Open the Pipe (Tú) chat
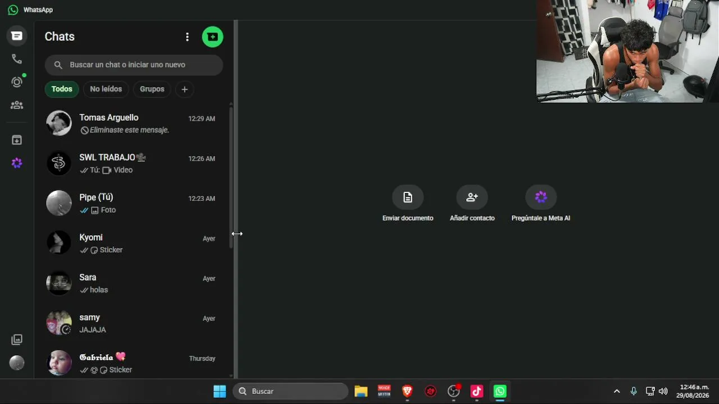This screenshot has width=719, height=404. [x=133, y=203]
